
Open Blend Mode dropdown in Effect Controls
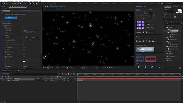(x=31, y=66)
